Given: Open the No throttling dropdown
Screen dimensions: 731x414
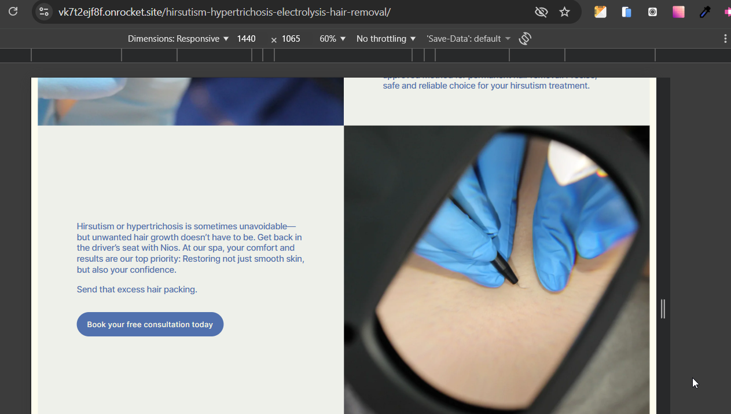Looking at the screenshot, I should (x=386, y=39).
